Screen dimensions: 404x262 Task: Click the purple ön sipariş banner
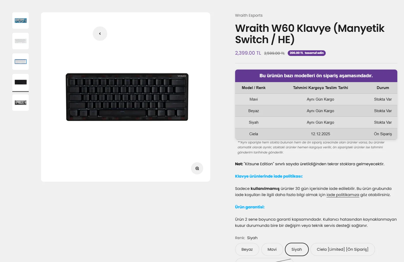(x=316, y=76)
